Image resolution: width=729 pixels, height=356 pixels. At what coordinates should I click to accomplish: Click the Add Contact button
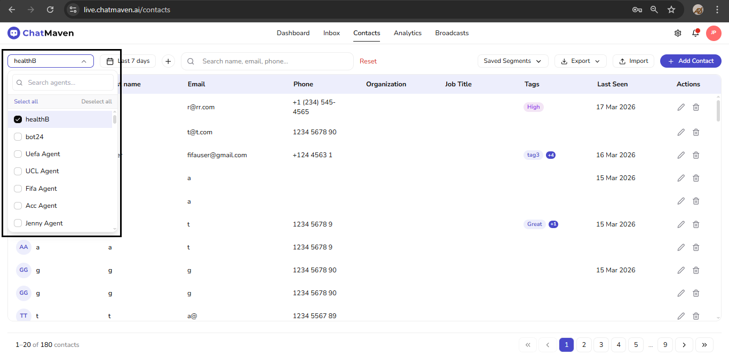(x=691, y=61)
